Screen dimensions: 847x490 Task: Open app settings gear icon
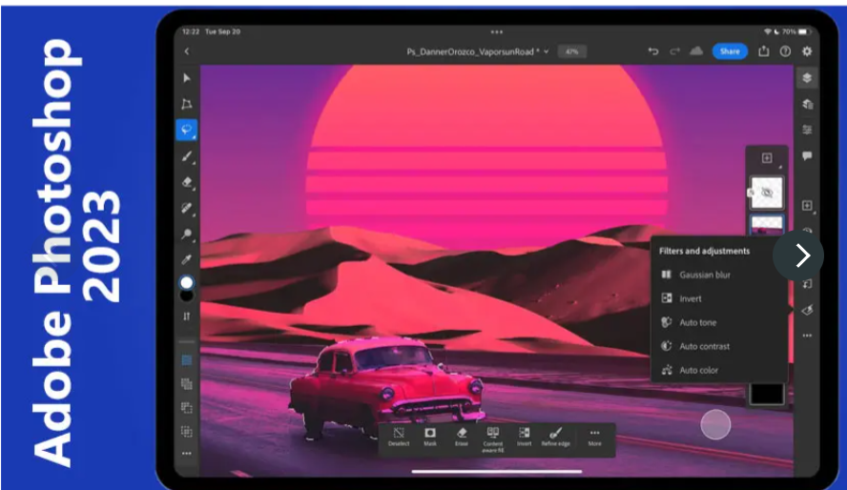click(807, 51)
